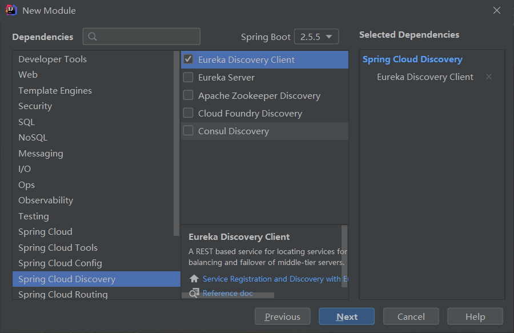The height and width of the screenshot is (333, 514).
Task: Uncheck Eureka Discovery Client checkbox
Action: click(x=188, y=59)
